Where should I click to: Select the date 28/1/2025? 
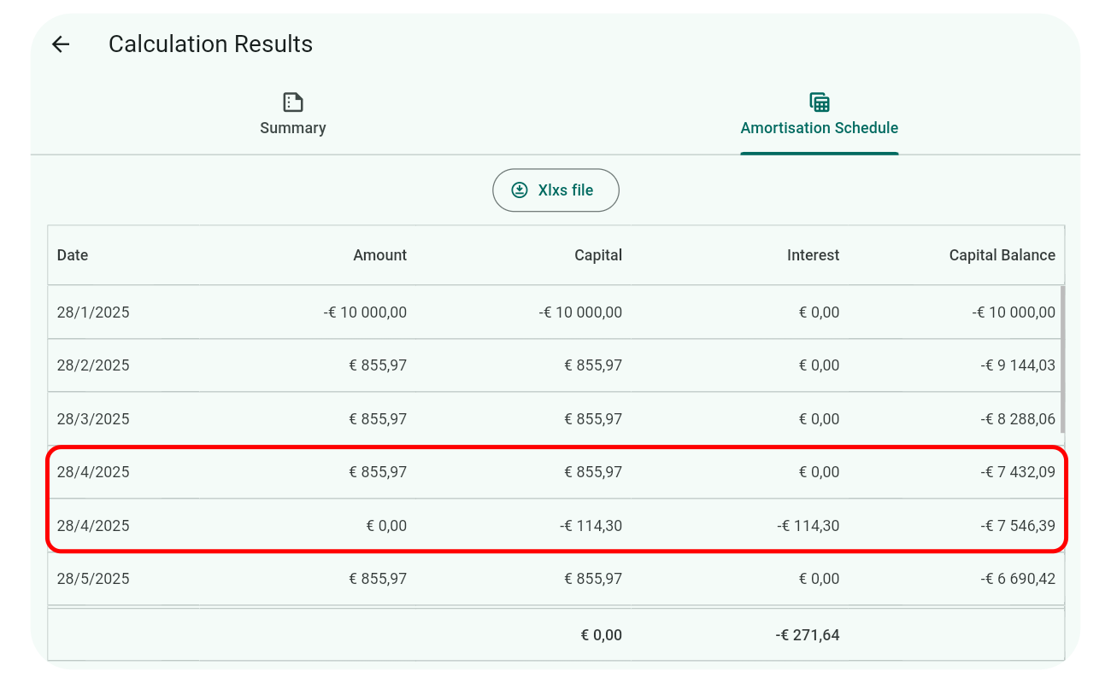[x=93, y=312]
